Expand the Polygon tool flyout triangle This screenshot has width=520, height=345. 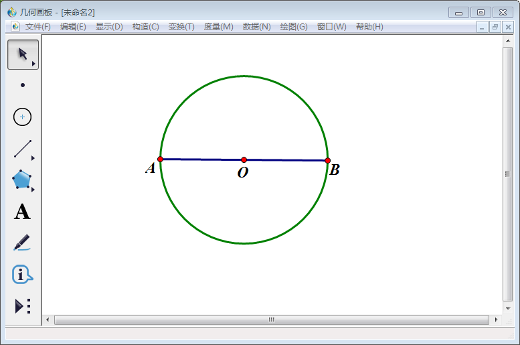coord(33,190)
